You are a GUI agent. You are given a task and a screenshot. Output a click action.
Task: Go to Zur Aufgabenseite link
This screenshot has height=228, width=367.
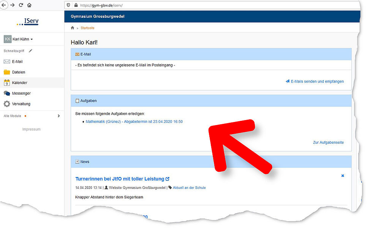[x=328, y=142]
